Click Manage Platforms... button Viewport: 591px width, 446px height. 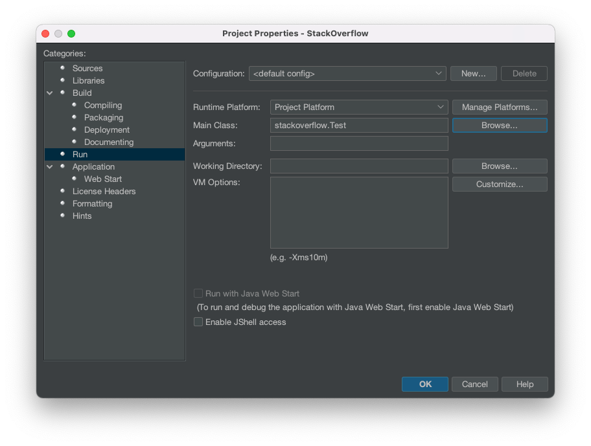500,107
